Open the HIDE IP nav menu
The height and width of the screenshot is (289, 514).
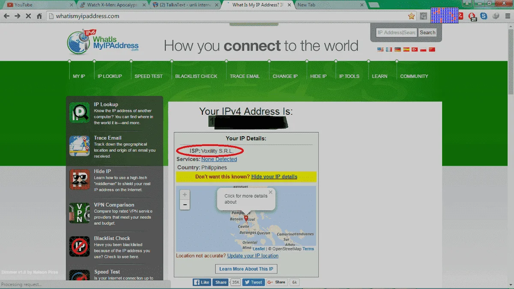(x=318, y=76)
